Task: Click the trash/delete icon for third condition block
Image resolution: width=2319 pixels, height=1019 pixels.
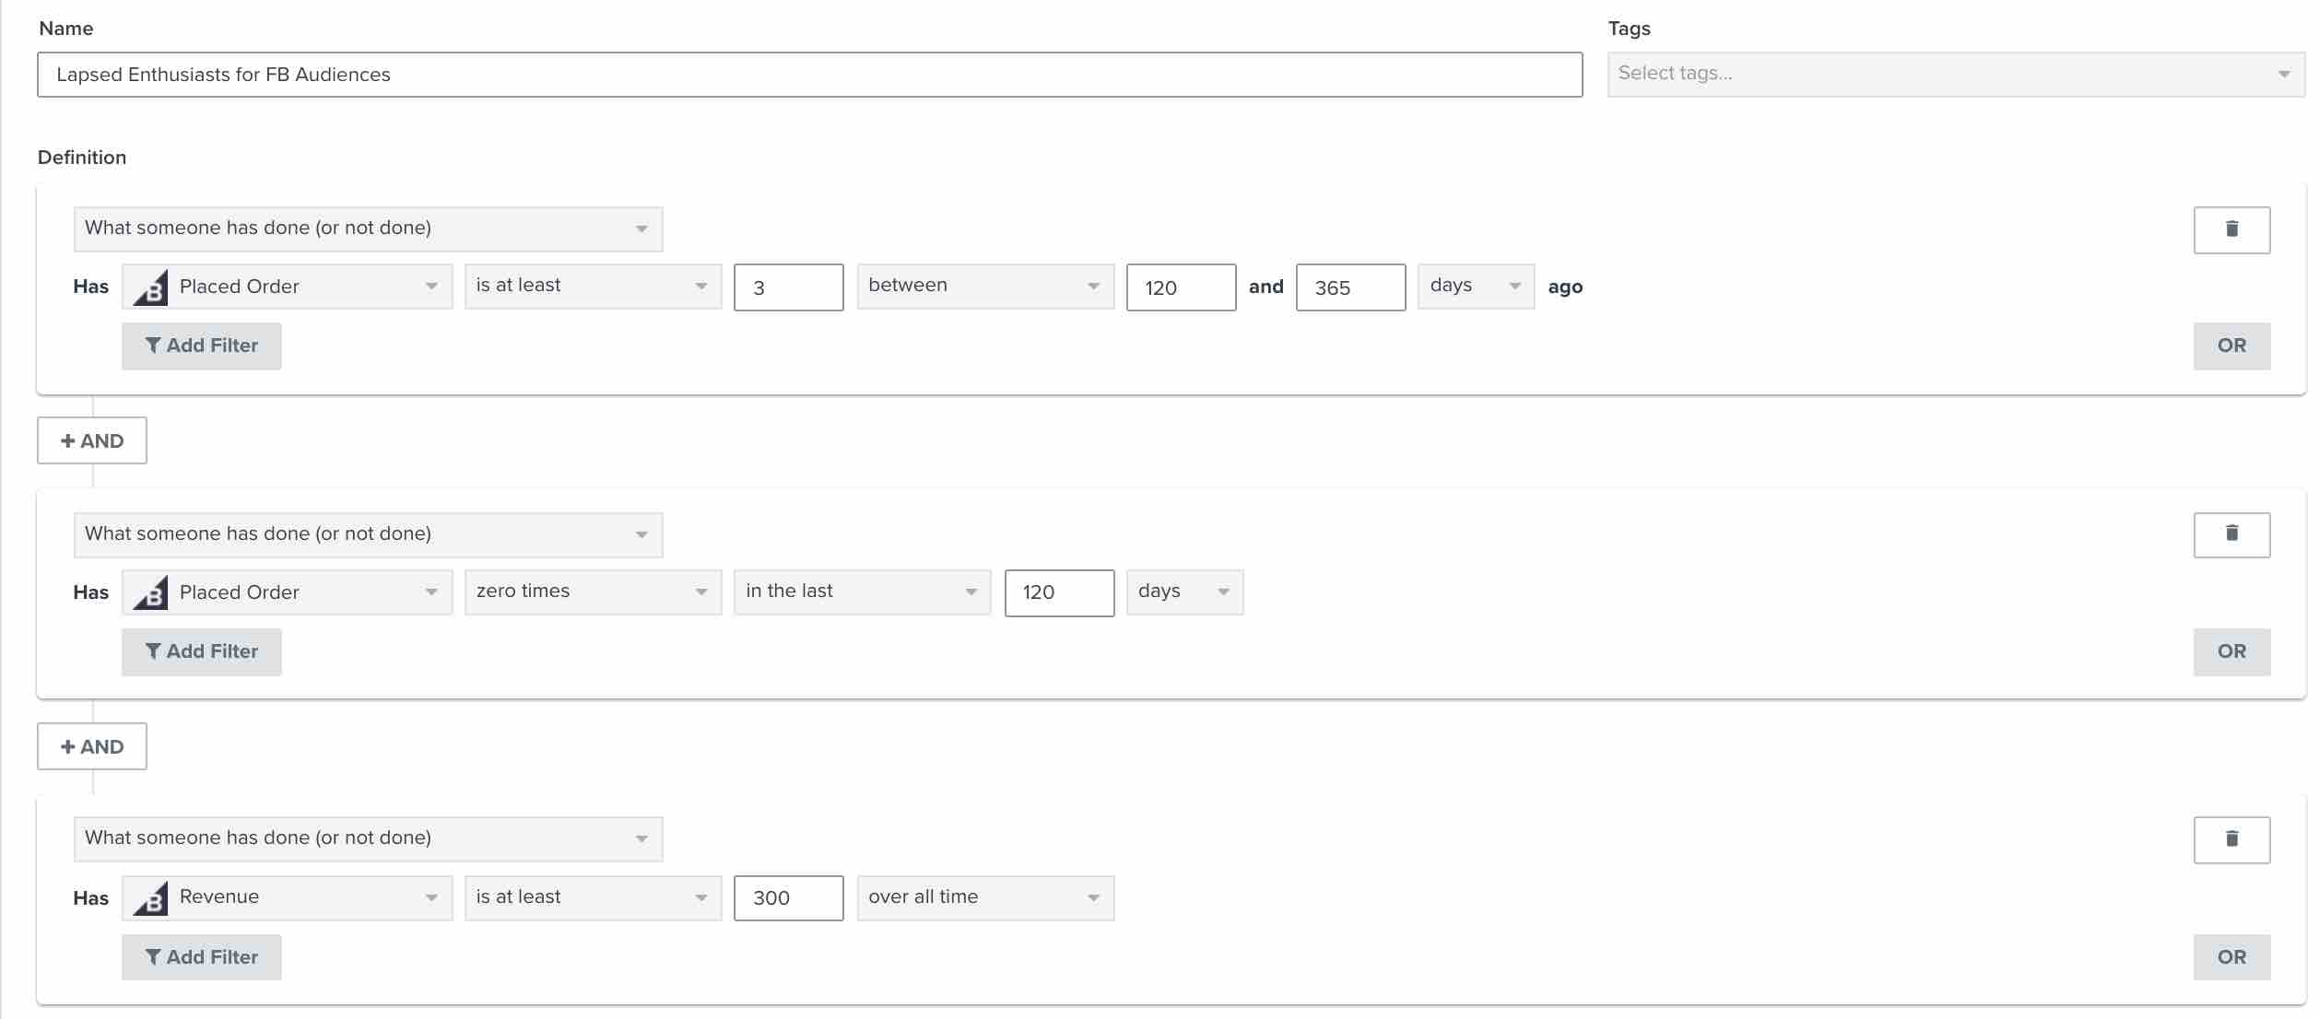Action: [2233, 838]
